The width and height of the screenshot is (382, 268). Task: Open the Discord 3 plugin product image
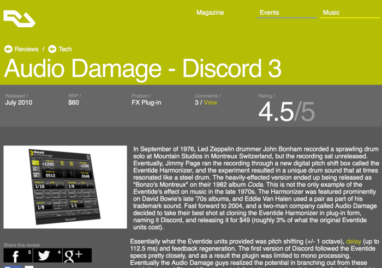[x=65, y=187]
